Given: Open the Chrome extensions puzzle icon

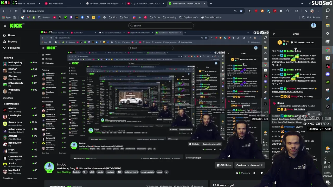Looking at the screenshot, I should tap(287, 11).
